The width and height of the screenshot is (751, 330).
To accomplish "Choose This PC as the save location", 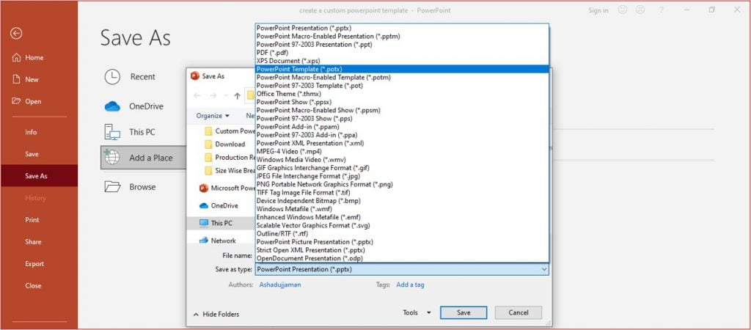I will point(130,132).
